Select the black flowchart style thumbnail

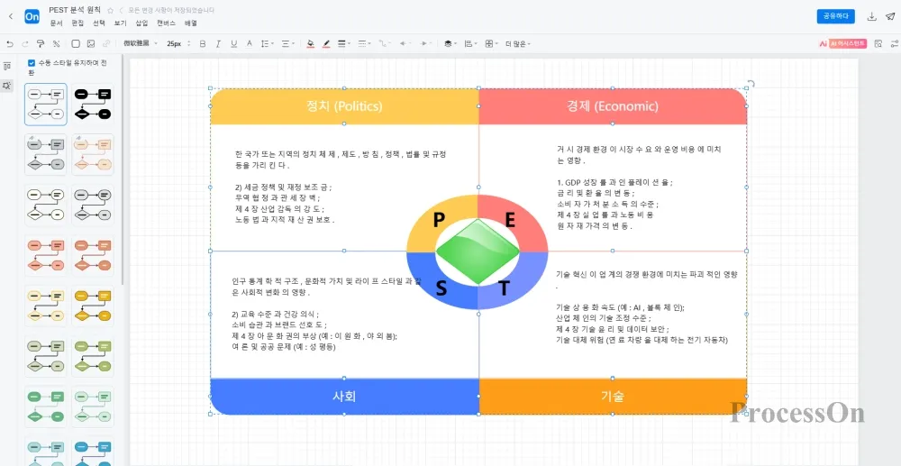tap(92, 104)
